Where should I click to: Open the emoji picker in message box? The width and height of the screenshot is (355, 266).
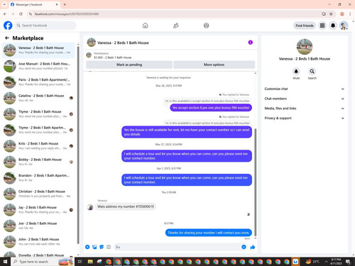point(244,247)
